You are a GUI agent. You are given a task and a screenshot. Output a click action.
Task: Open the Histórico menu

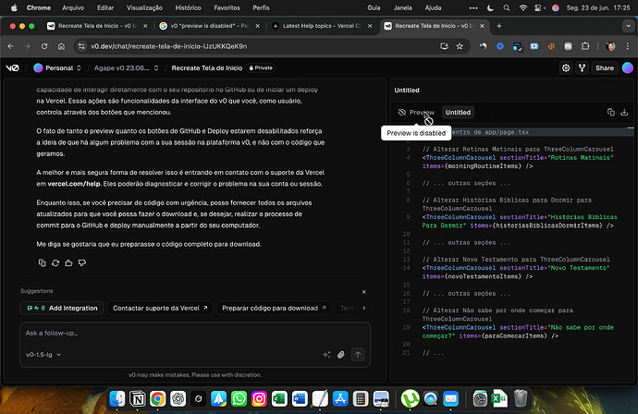[188, 7]
